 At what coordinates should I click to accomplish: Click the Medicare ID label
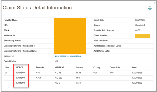click(x=10, y=35)
